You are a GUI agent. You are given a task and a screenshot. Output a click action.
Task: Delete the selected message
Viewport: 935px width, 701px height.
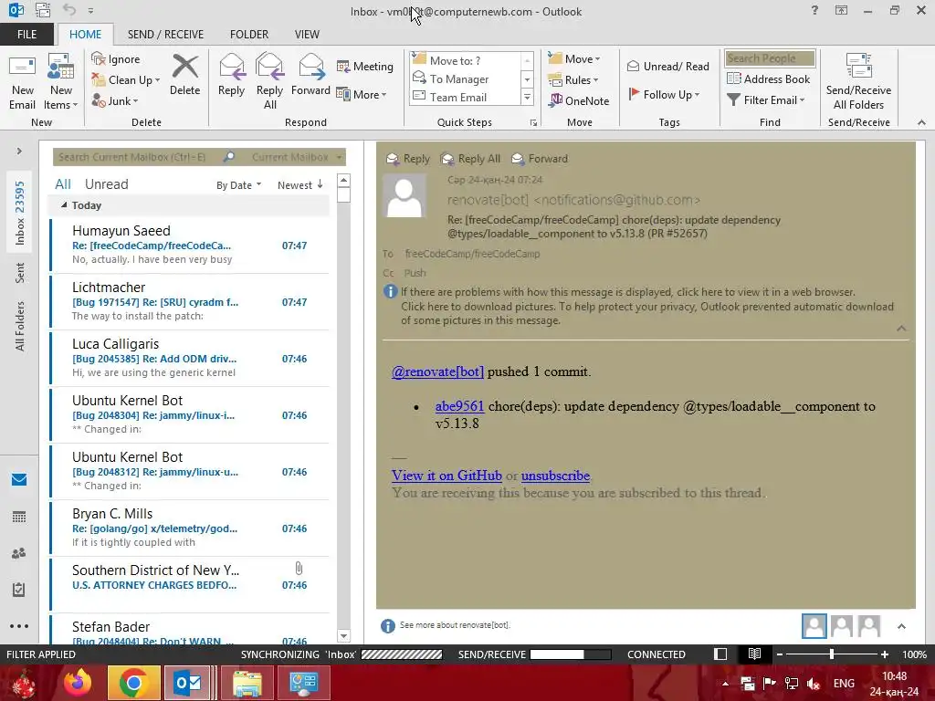tap(184, 76)
